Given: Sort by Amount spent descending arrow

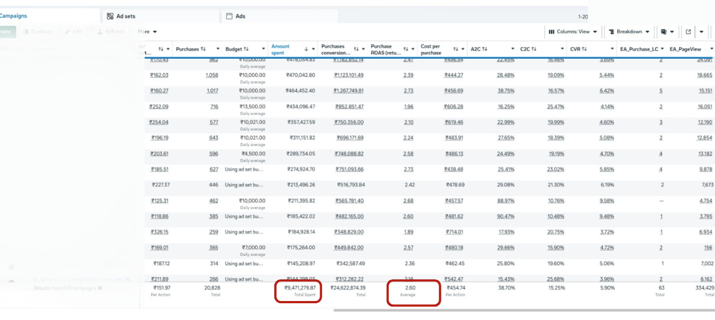Looking at the screenshot, I should (x=306, y=49).
